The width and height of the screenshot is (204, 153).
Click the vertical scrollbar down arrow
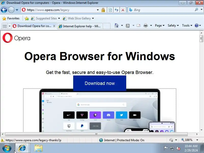coord(201,130)
